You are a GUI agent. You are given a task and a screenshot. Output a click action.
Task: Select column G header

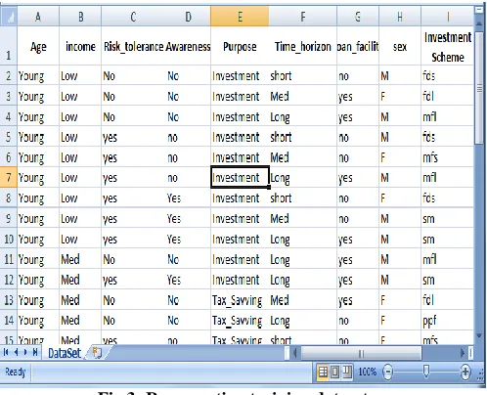(x=358, y=17)
